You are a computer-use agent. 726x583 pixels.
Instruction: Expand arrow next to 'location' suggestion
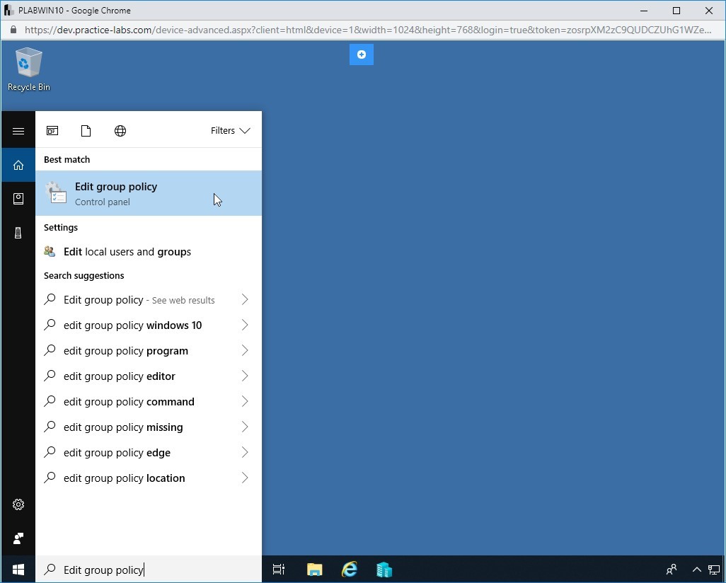pos(245,478)
